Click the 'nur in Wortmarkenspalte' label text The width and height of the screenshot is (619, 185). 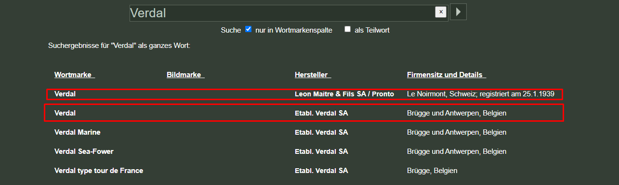[x=294, y=30]
